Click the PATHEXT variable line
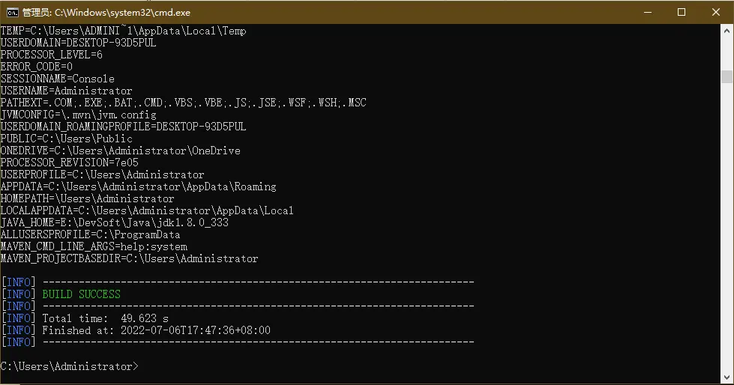734x385 pixels. point(183,103)
